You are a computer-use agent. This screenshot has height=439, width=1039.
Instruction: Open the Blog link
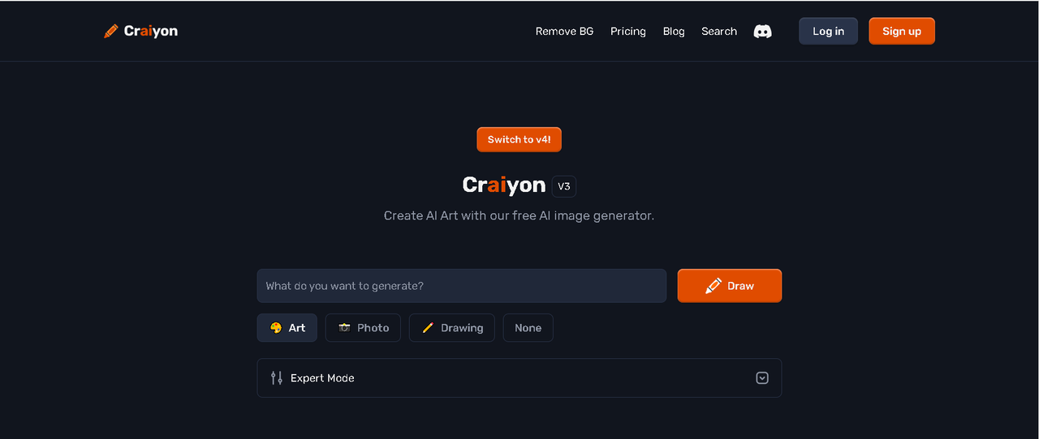pos(674,32)
